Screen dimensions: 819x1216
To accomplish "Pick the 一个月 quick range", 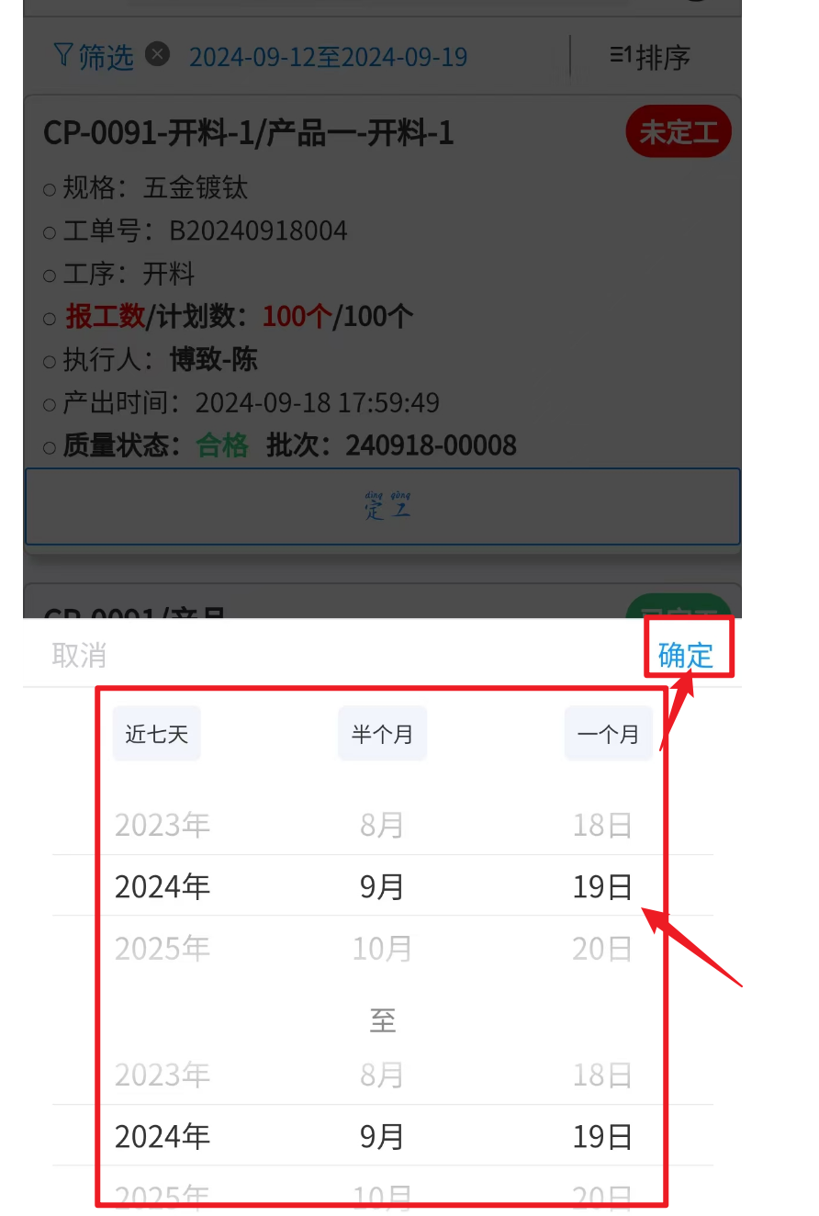I will tap(608, 734).
